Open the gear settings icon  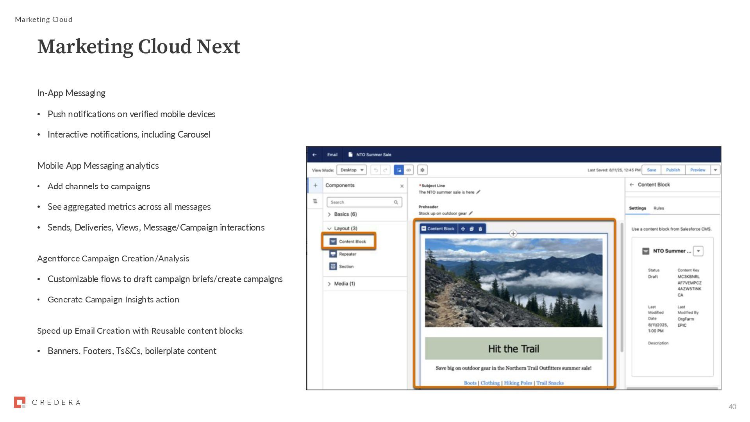[422, 170]
